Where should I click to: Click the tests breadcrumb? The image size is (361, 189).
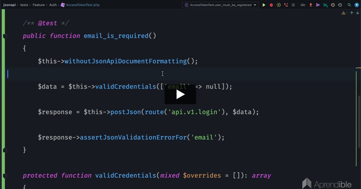(24, 5)
